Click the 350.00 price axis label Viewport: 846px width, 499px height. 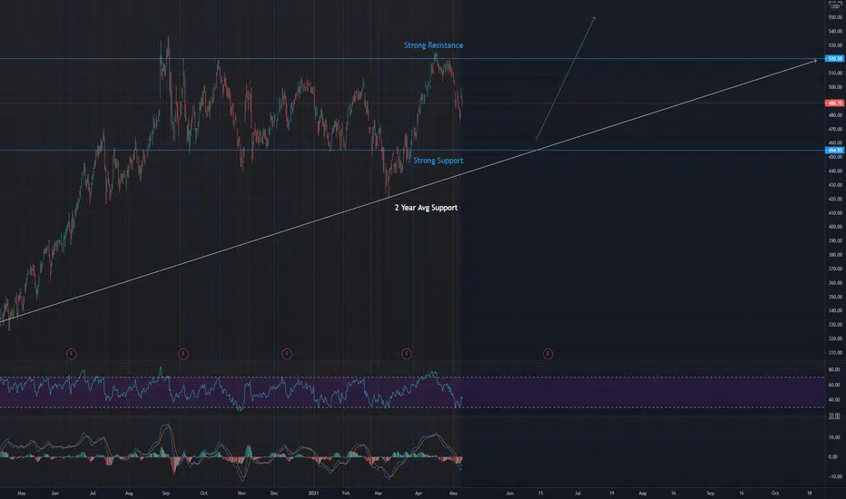click(x=835, y=297)
